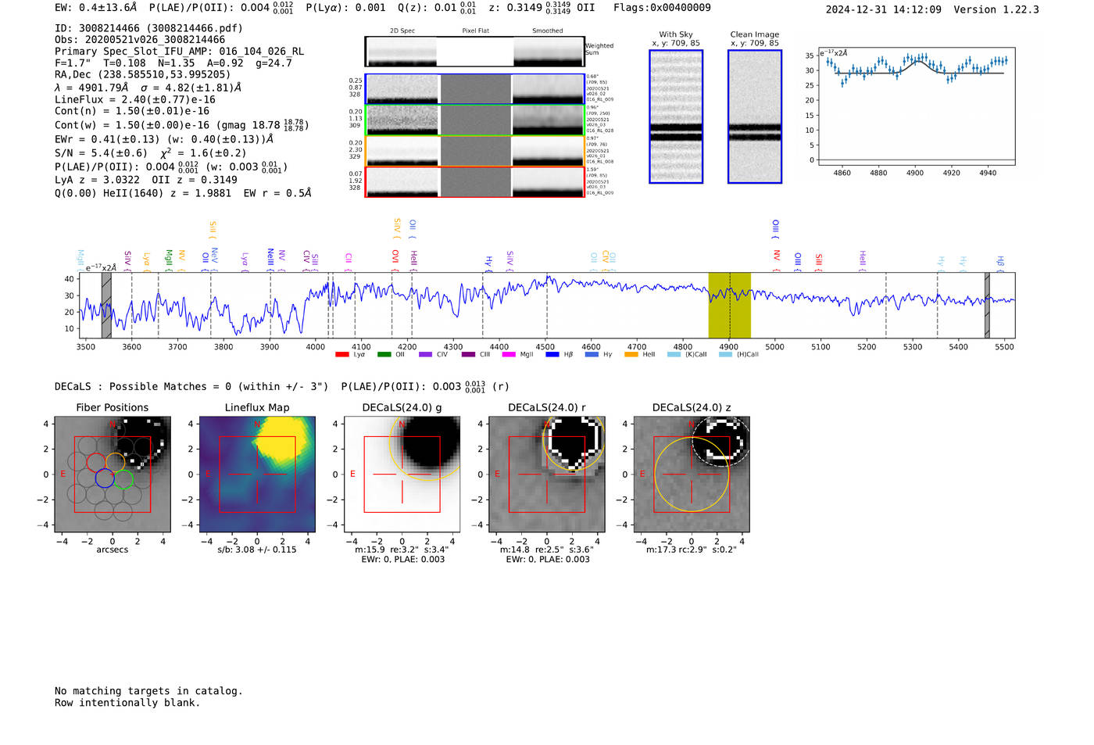This screenshot has height=745, width=1094.
Task: Select the orange fiber circle in Fiber Positions
Action: [x=115, y=462]
